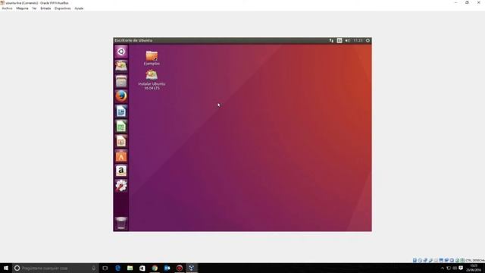This screenshot has width=485, height=273.
Task: Open the Outlook taskbar icon
Action: 167,268
